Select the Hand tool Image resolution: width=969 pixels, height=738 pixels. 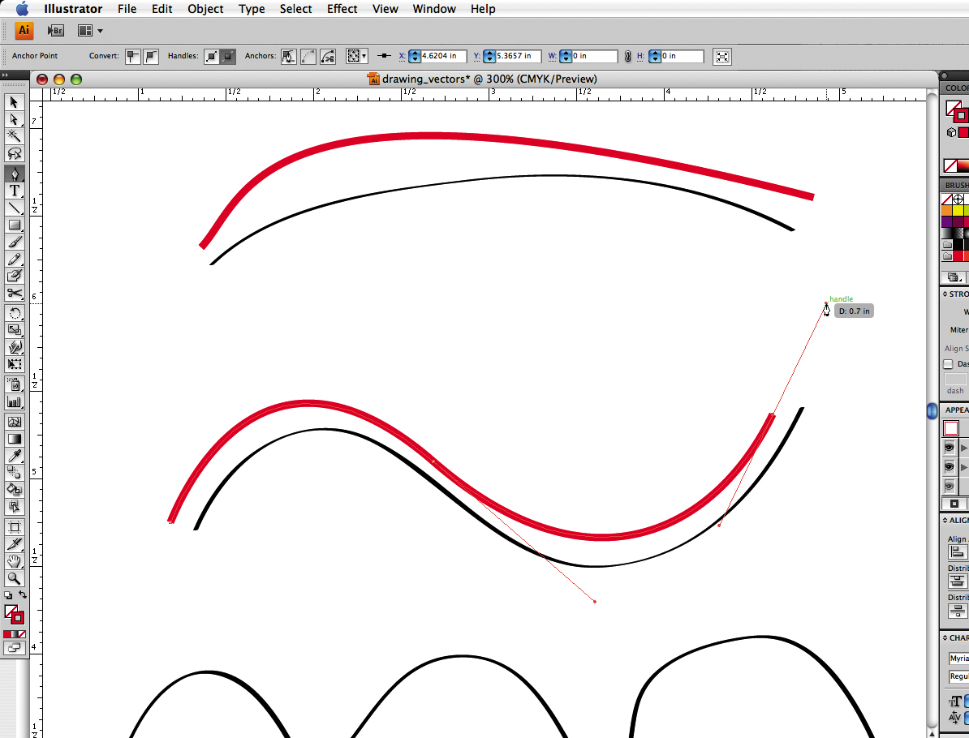(15, 561)
